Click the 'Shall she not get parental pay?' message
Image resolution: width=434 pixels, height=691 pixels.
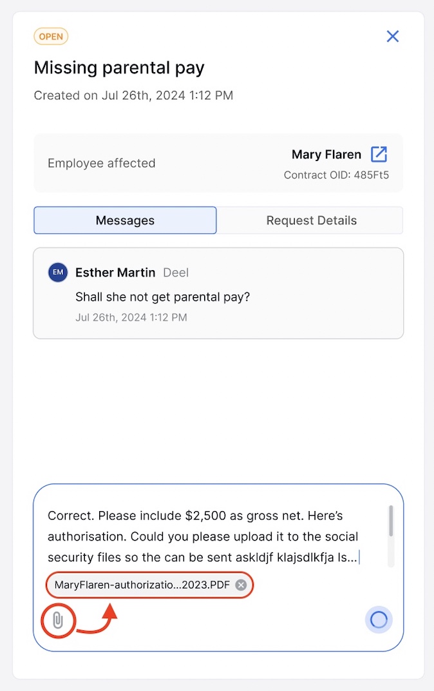(x=162, y=297)
